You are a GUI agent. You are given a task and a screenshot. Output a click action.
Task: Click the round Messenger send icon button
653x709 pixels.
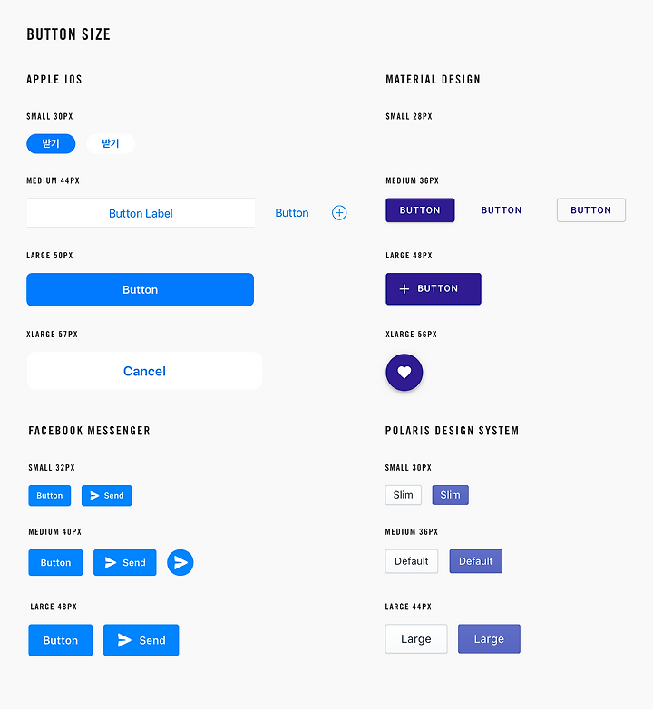click(x=180, y=563)
